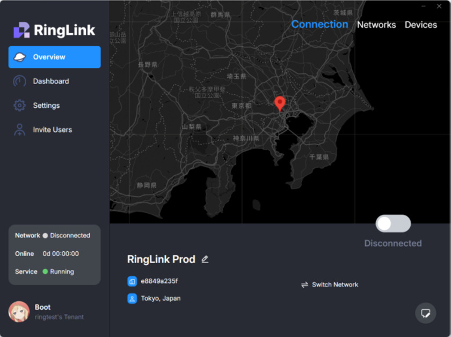Click the Service Running status row
451x337 pixels.
pos(45,272)
